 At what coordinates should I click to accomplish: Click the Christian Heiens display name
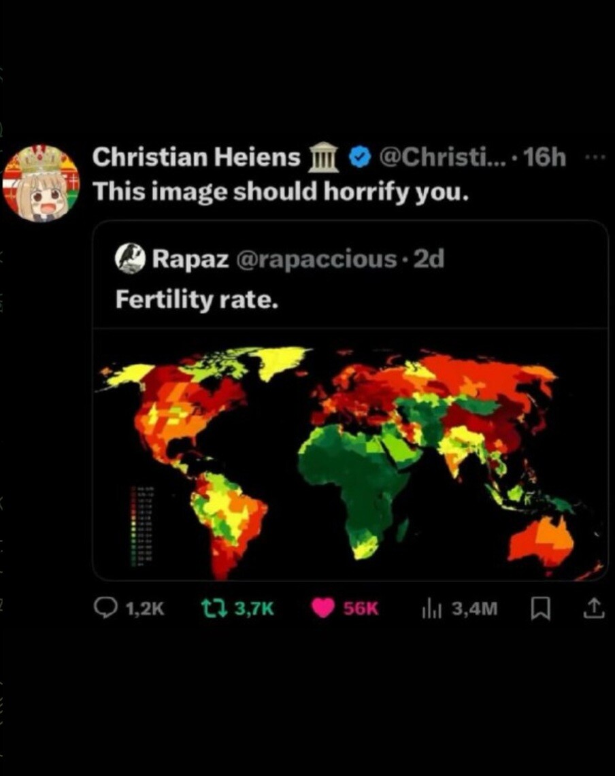click(196, 157)
